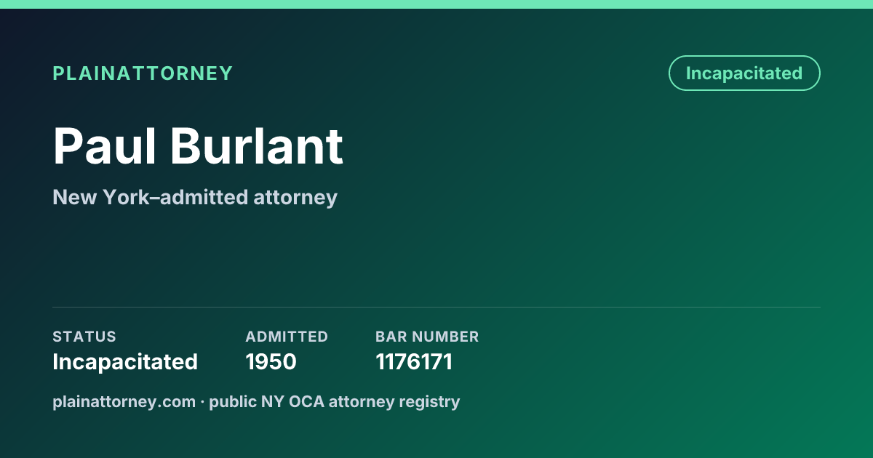Screen dimensions: 873x458
Task: Click the first name Paul in heading
Action: (x=105, y=146)
